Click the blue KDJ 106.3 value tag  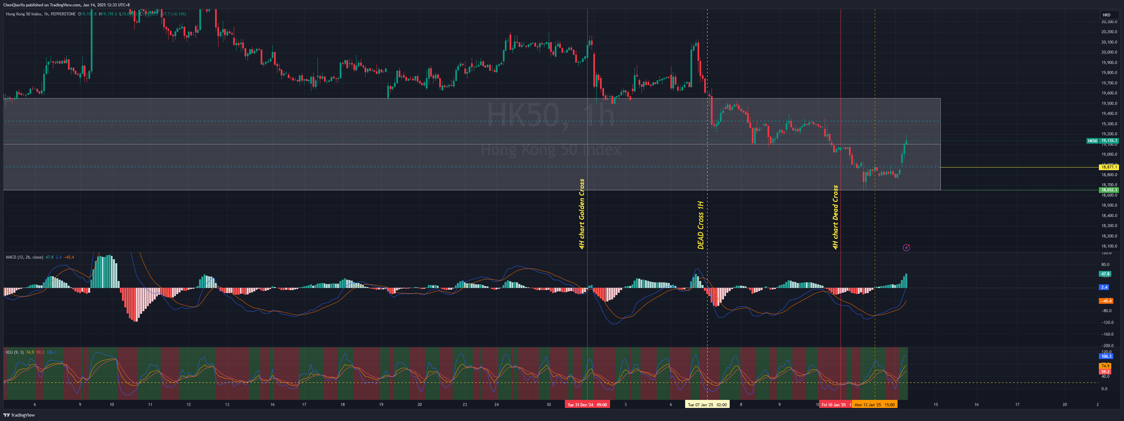click(x=1106, y=356)
